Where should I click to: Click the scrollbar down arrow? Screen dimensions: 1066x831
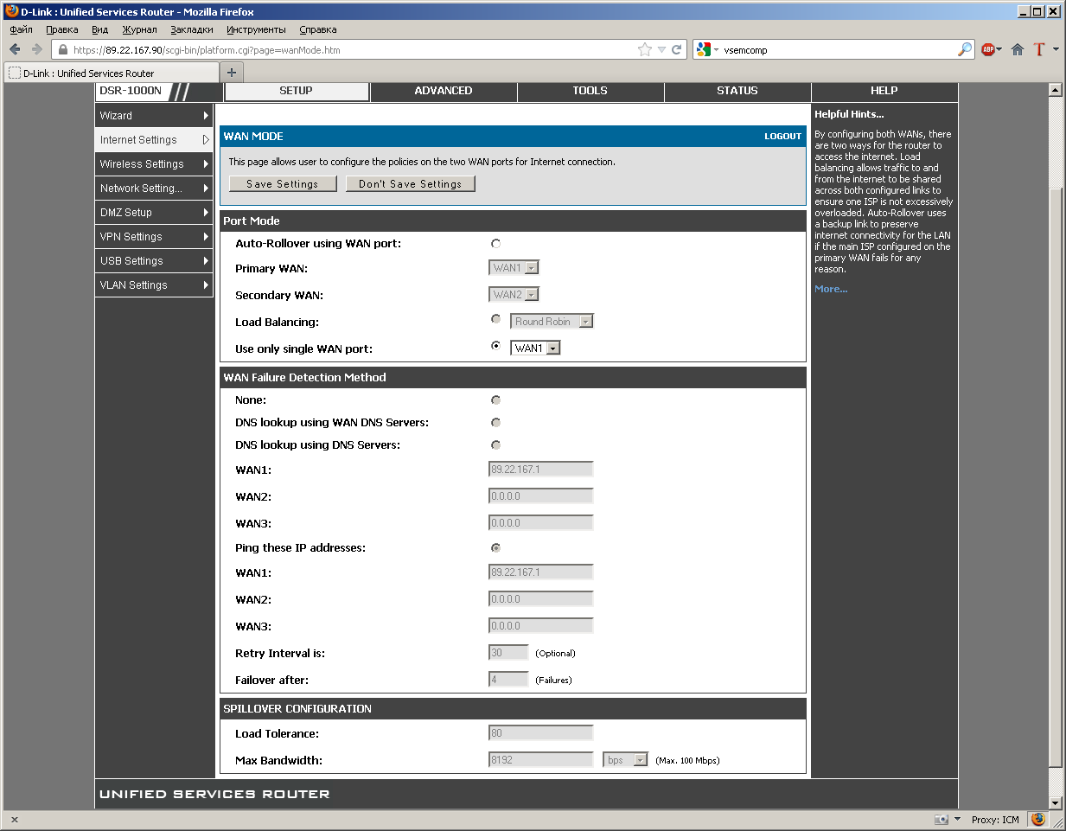(x=1055, y=803)
